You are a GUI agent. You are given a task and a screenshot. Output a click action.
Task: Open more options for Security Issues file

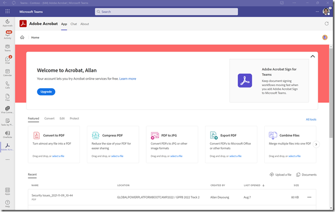pyautogui.click(x=310, y=197)
